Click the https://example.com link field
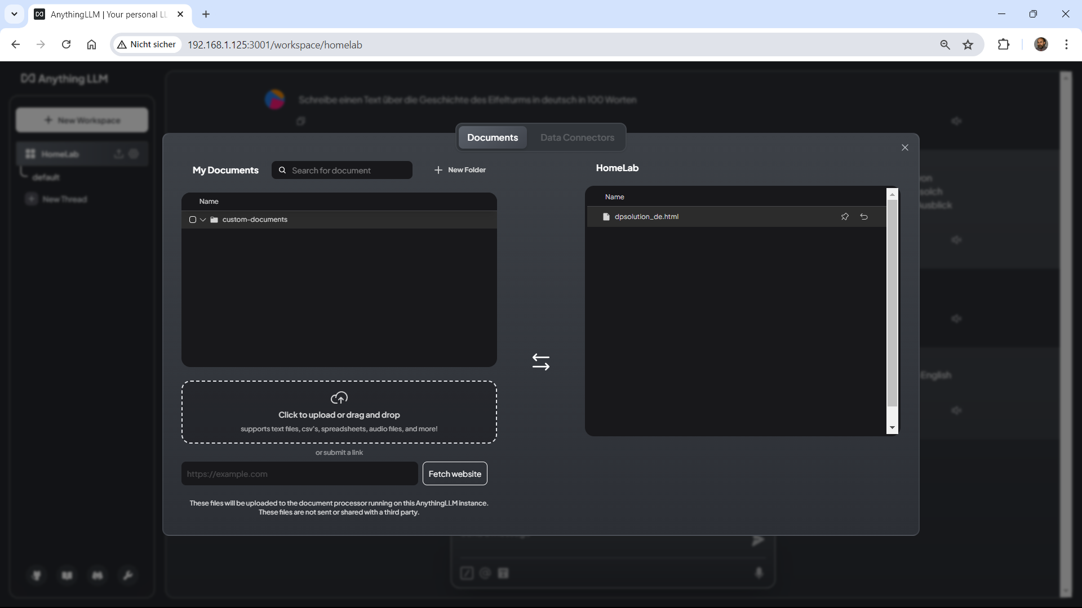The height and width of the screenshot is (608, 1082). pos(299,474)
